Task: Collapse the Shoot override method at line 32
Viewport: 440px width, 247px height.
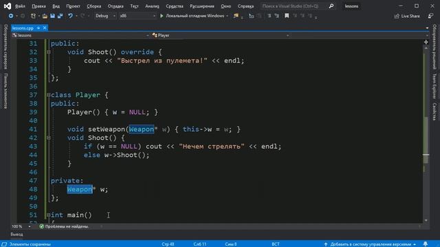Action: (x=49, y=52)
